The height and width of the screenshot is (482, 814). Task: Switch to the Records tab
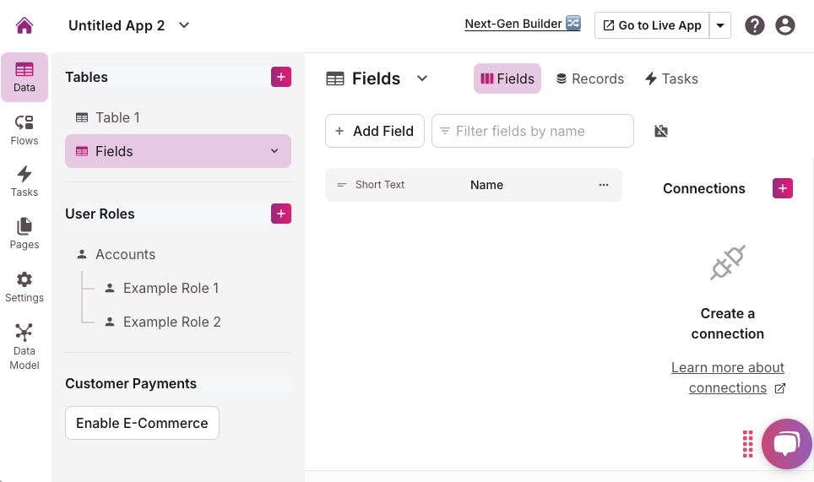pos(589,79)
